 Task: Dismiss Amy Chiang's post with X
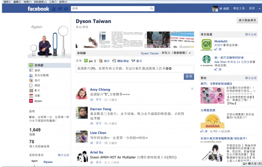coord(192,89)
